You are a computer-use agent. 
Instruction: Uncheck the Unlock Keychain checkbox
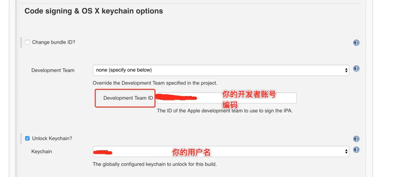(x=27, y=138)
